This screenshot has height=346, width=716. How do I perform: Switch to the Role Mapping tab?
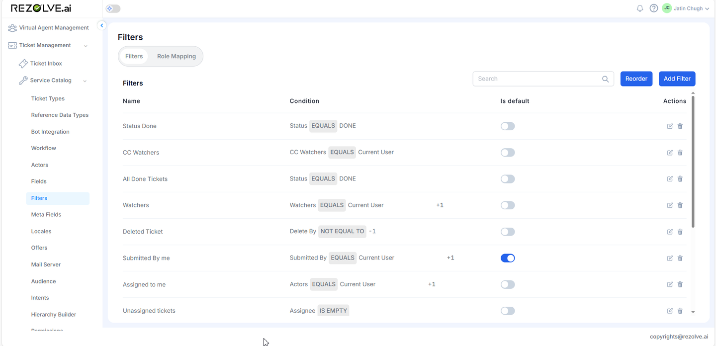tap(177, 56)
